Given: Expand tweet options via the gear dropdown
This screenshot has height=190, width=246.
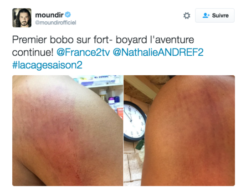Looking at the screenshot, I should (x=187, y=15).
